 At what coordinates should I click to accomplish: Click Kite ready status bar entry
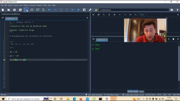(x=94, y=95)
